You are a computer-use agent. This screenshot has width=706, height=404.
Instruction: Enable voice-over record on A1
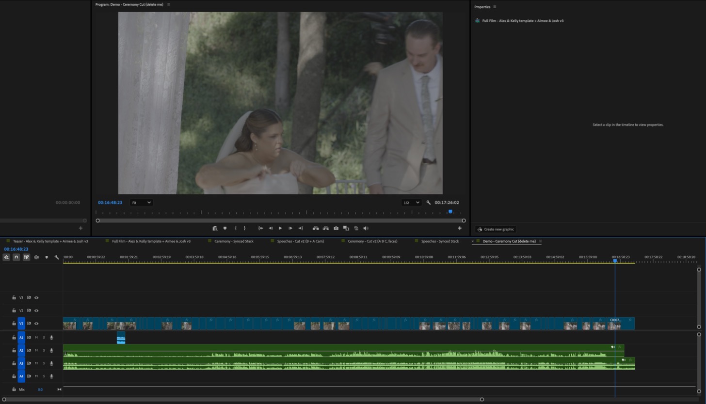tap(51, 338)
